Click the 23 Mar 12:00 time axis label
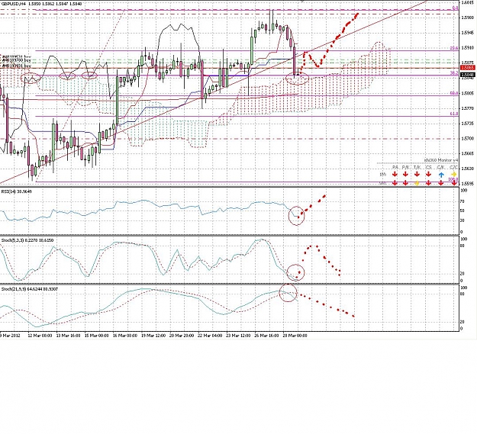Viewport: 477px width, 434px height. [238, 336]
